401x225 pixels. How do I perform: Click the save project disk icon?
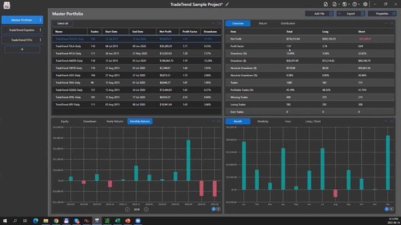click(345, 4)
